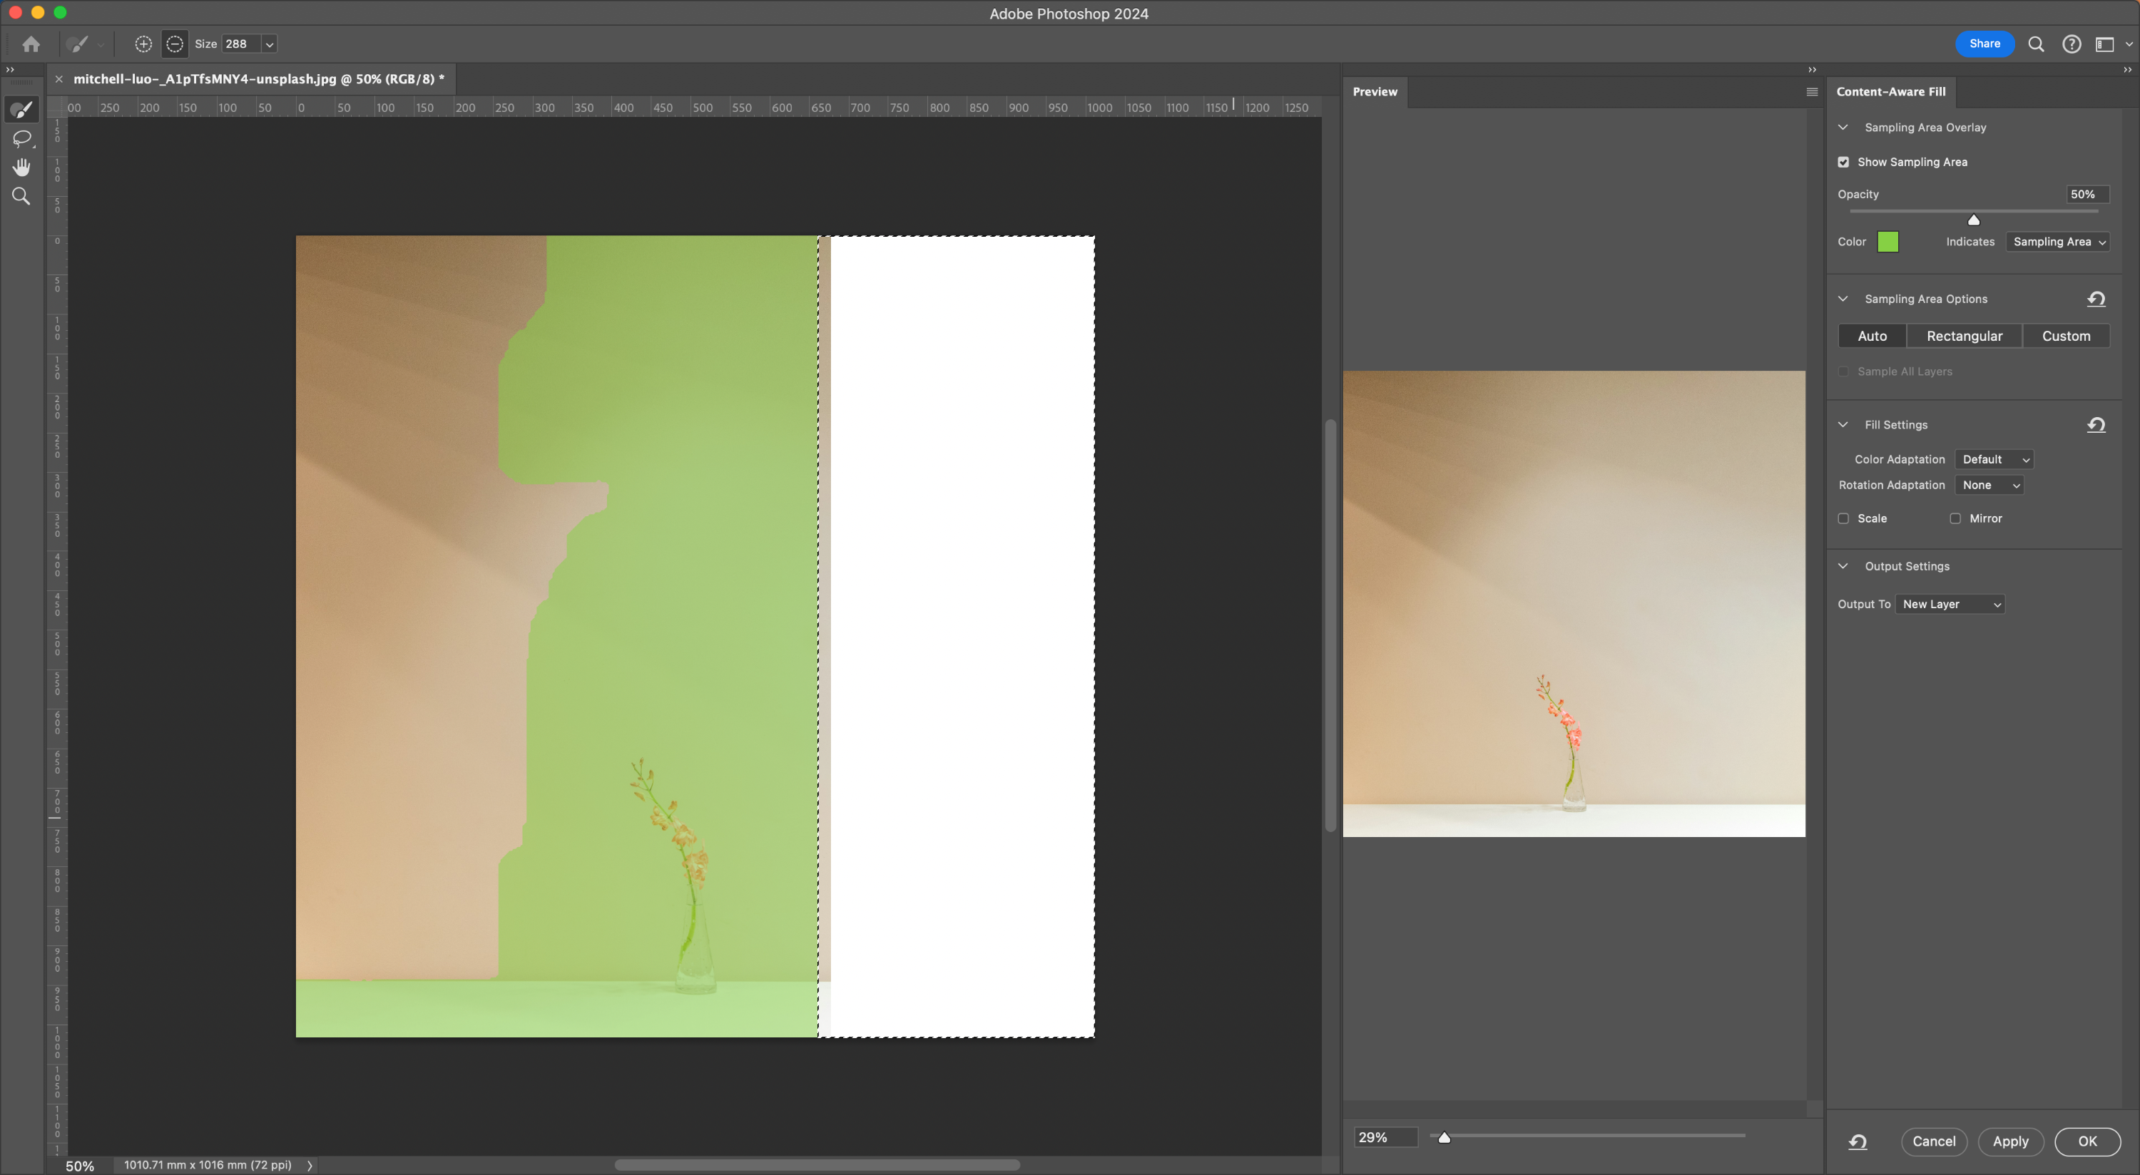Enable the Scale checkbox
The height and width of the screenshot is (1175, 2140).
pyautogui.click(x=1843, y=518)
